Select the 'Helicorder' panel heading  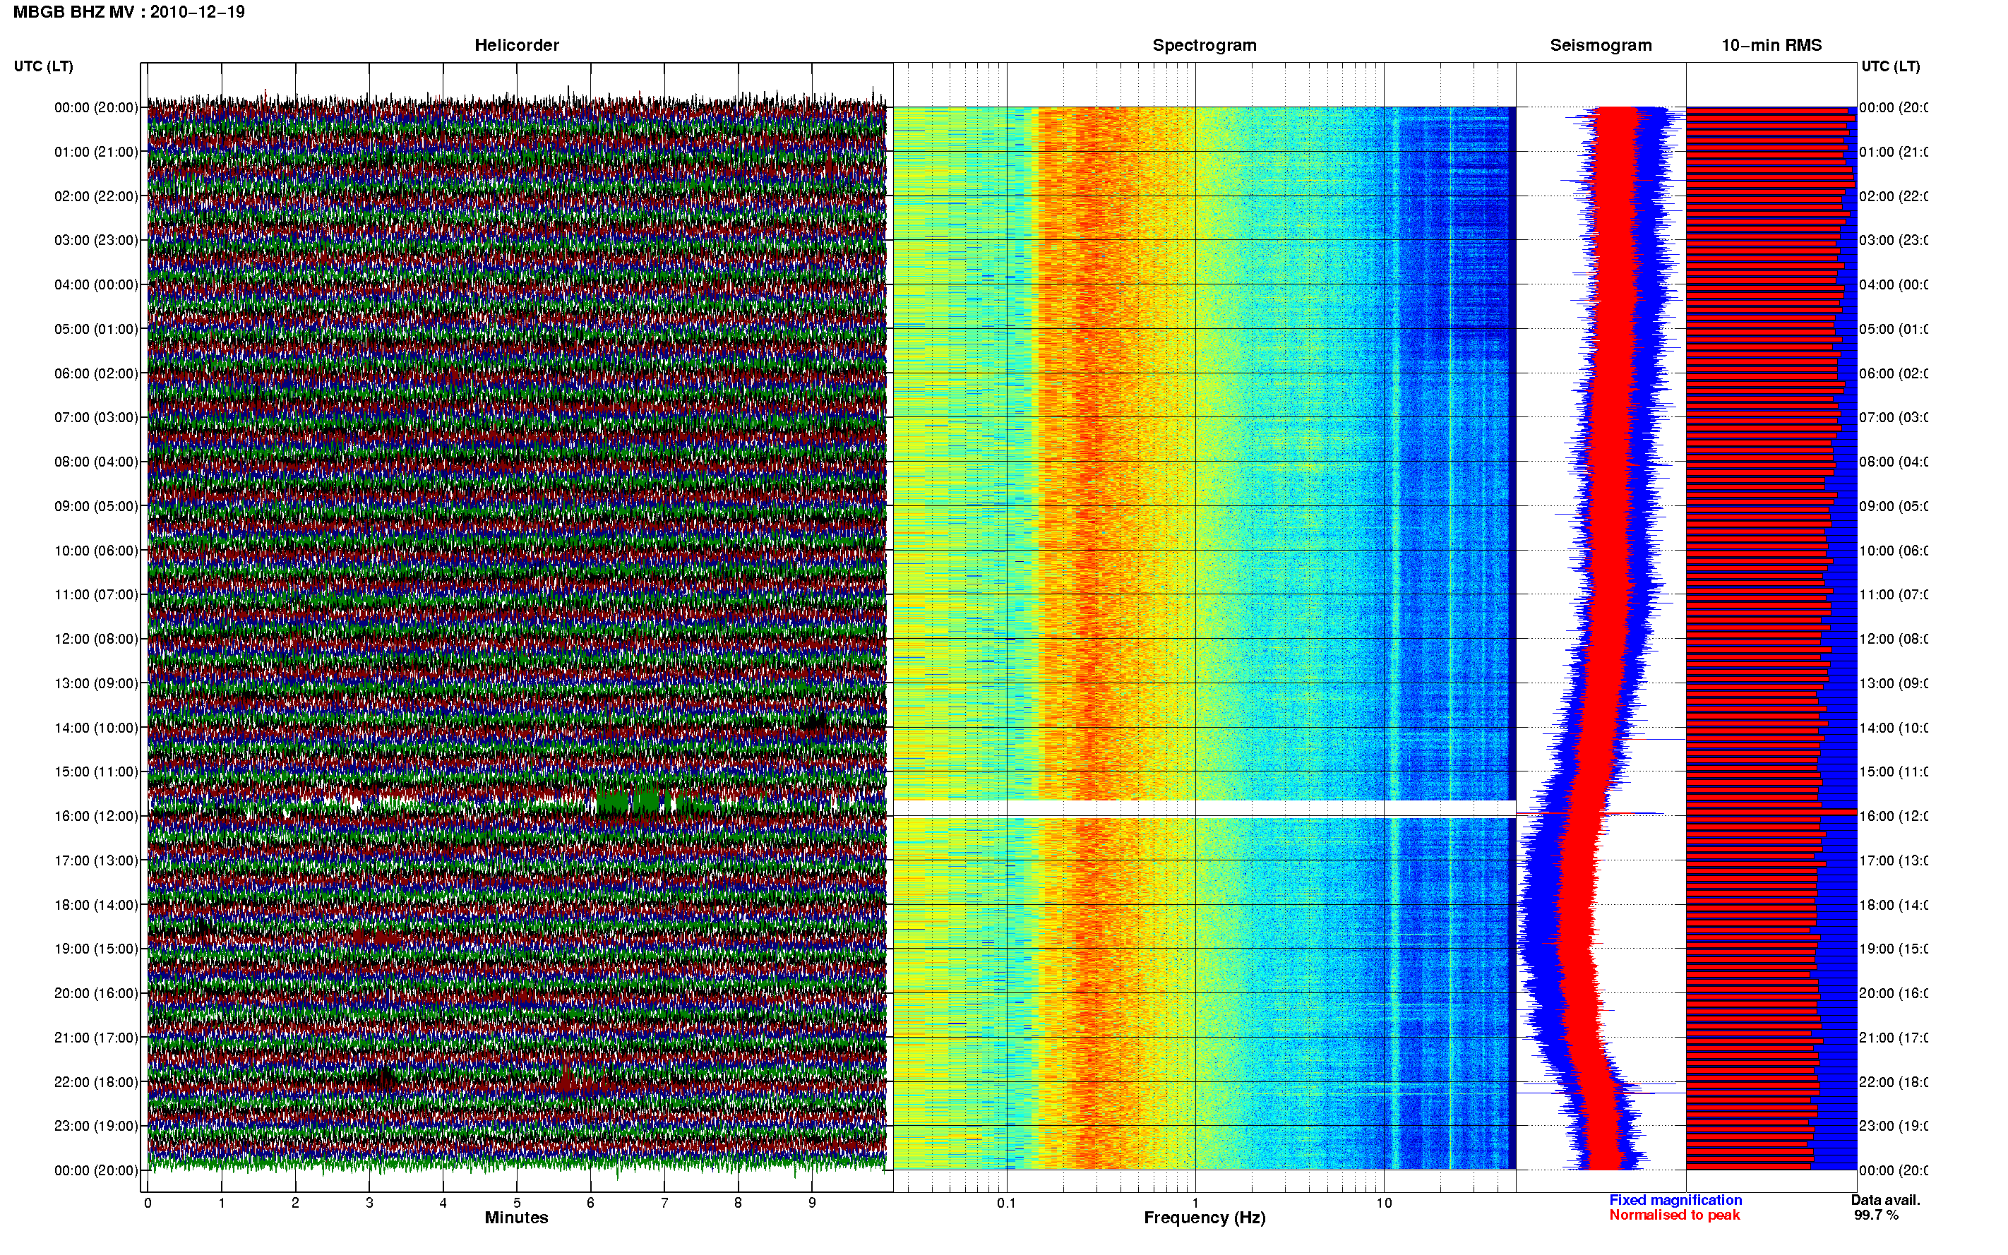click(516, 45)
